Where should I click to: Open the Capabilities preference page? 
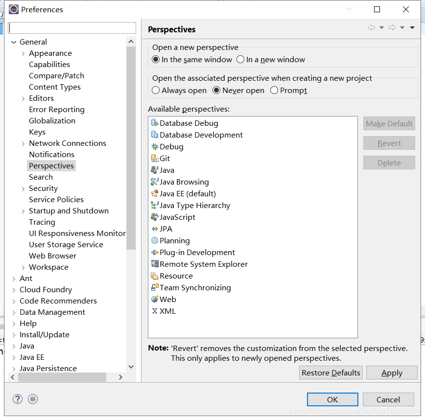(49, 64)
